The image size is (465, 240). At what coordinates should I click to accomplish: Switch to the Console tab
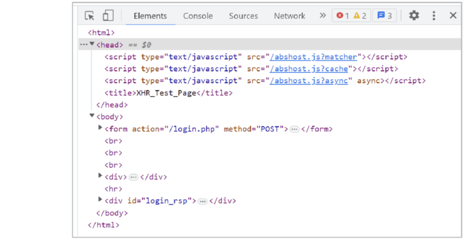[x=198, y=16]
